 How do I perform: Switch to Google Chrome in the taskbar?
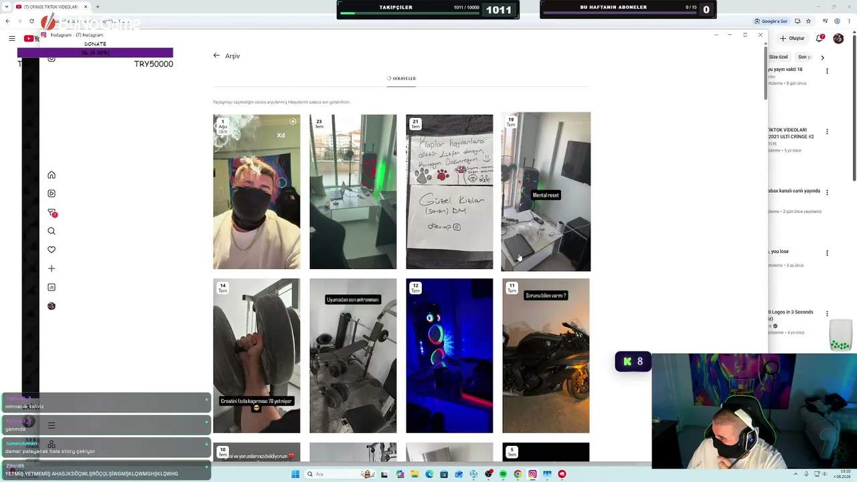(x=518, y=474)
